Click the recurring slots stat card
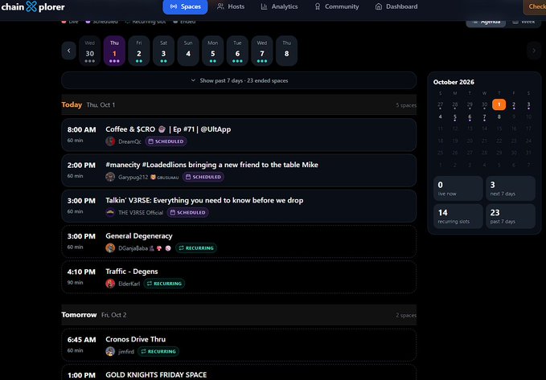 (458, 216)
